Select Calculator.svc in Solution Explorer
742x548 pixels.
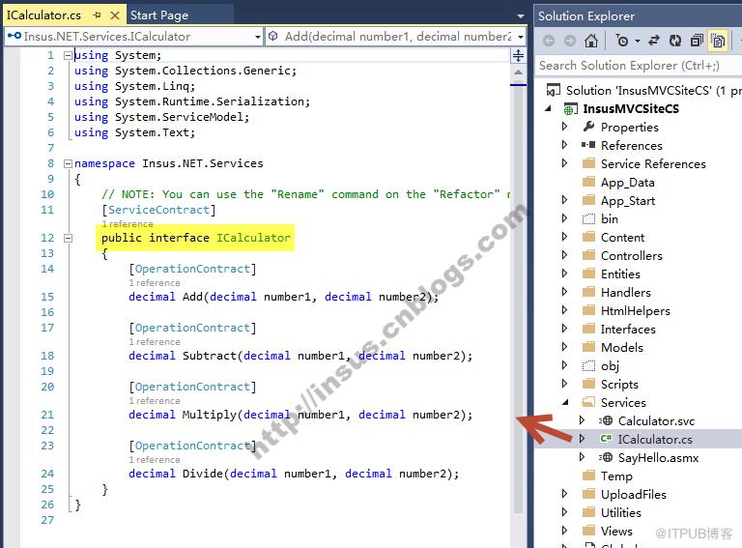coord(656,420)
